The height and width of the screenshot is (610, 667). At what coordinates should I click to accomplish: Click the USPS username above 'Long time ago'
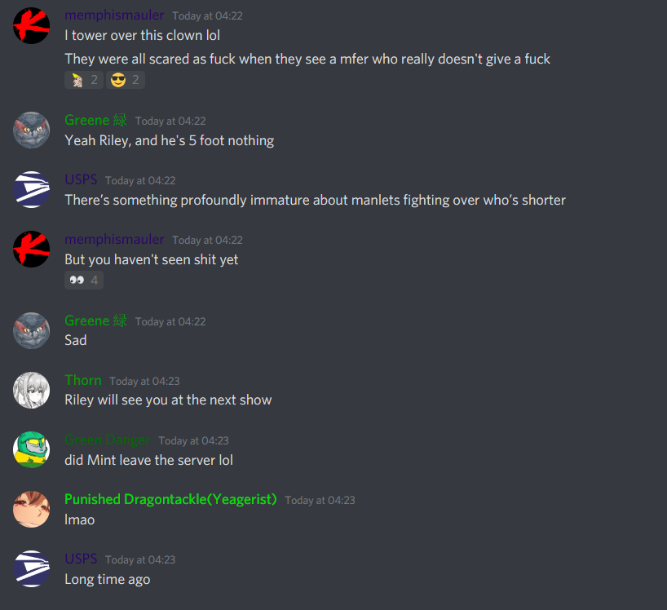coord(81,559)
